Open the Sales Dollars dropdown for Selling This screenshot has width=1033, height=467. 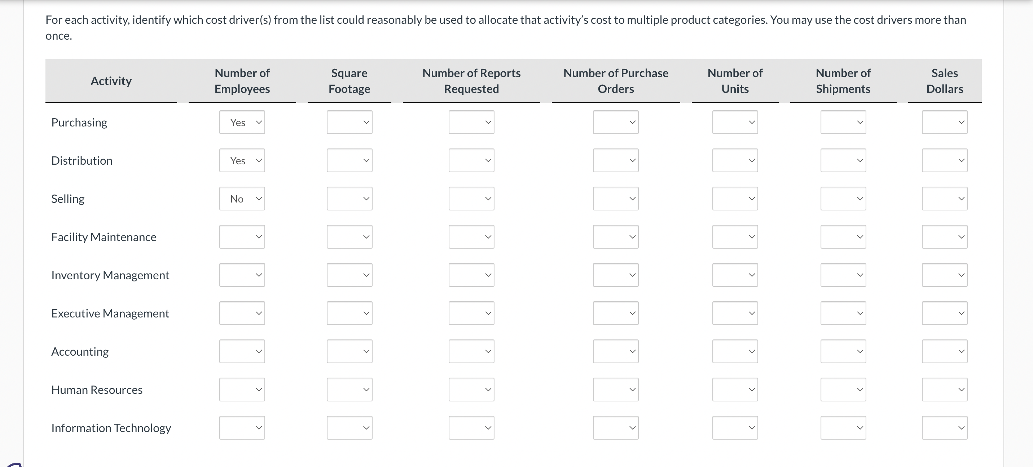(x=944, y=198)
